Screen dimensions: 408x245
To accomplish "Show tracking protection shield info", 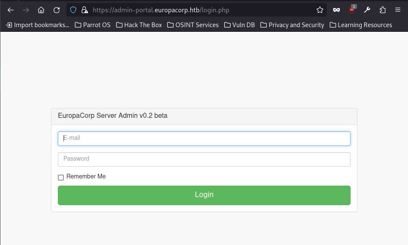I will point(73,10).
